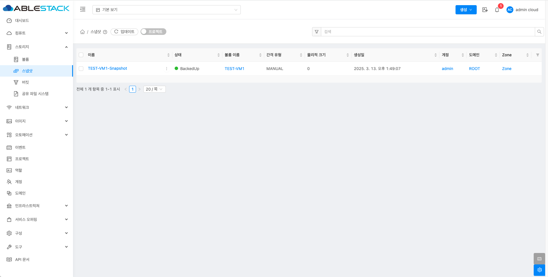Open 볼륨 in the storage submenu
548x277 pixels.
[x=25, y=59]
